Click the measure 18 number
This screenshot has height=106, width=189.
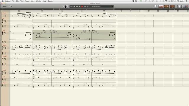coord(121,11)
